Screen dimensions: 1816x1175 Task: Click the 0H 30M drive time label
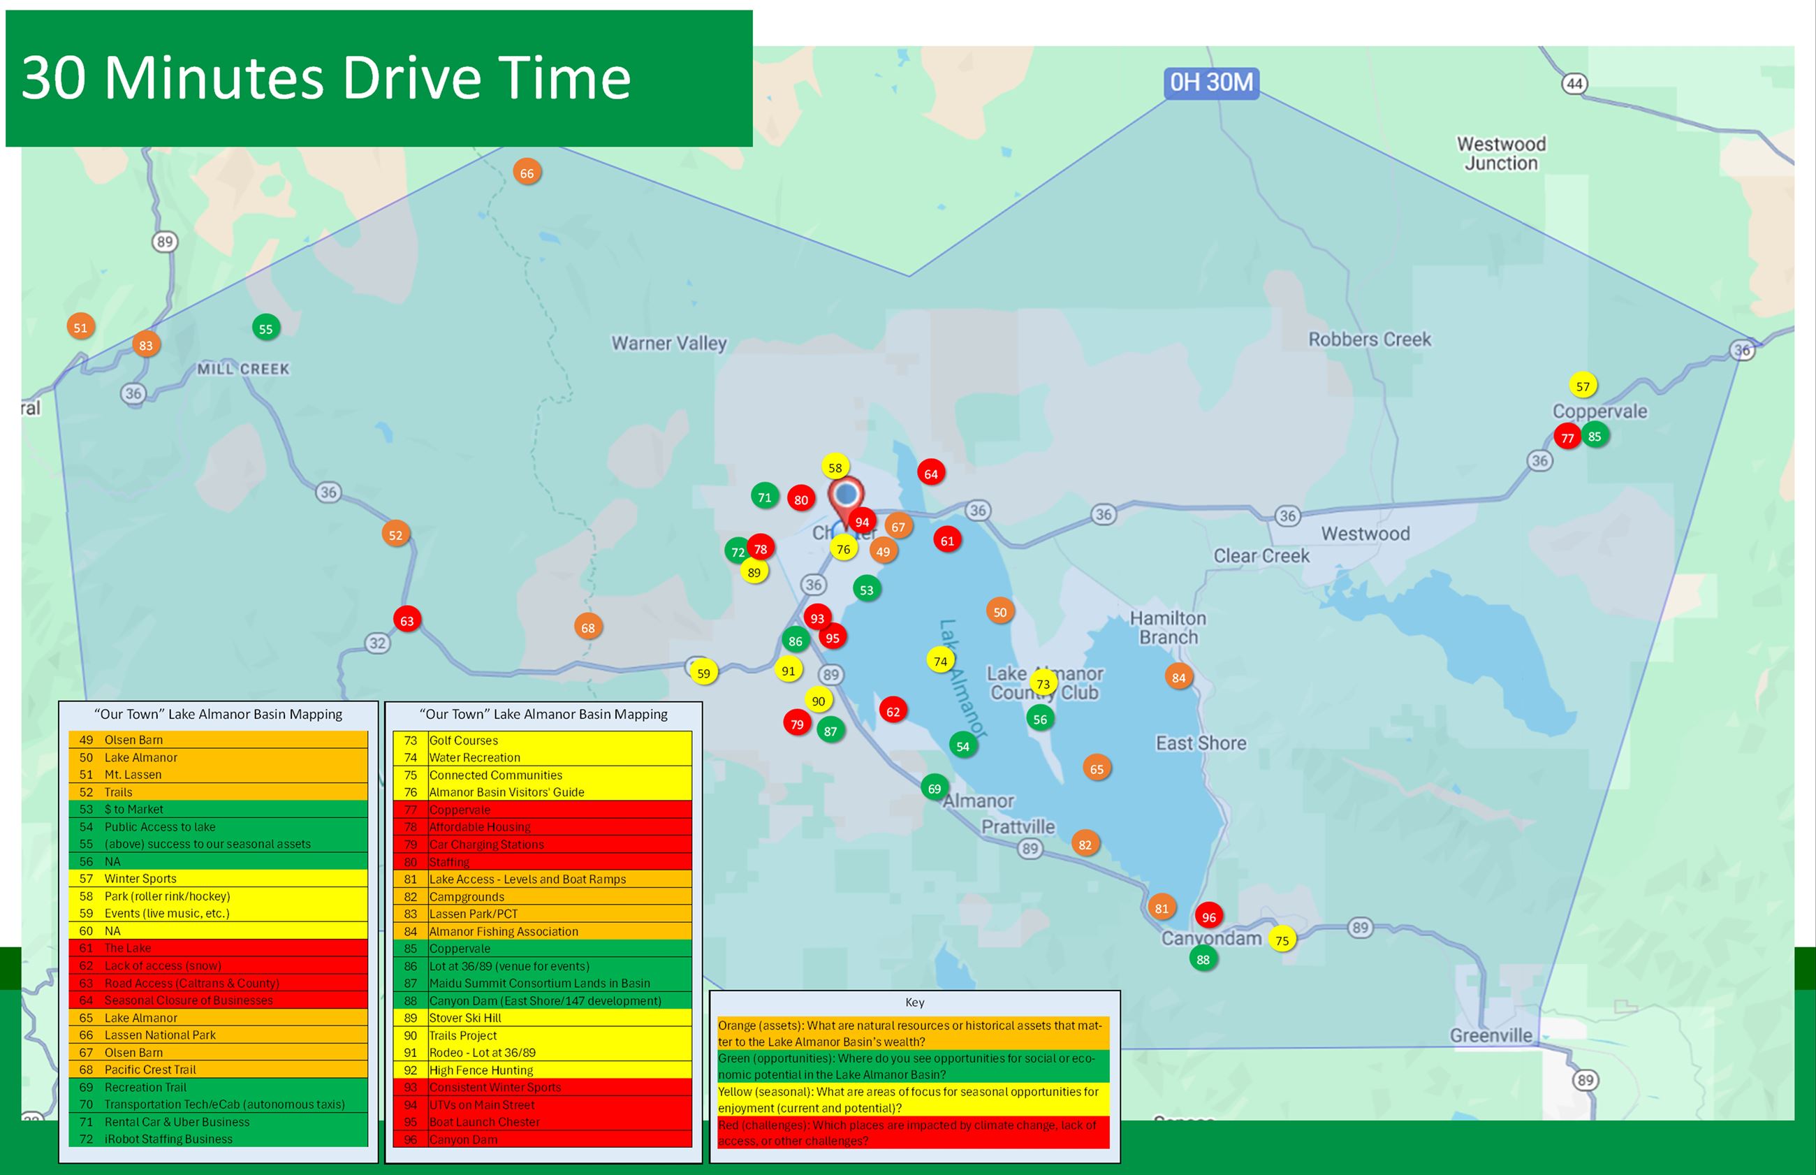(1210, 82)
